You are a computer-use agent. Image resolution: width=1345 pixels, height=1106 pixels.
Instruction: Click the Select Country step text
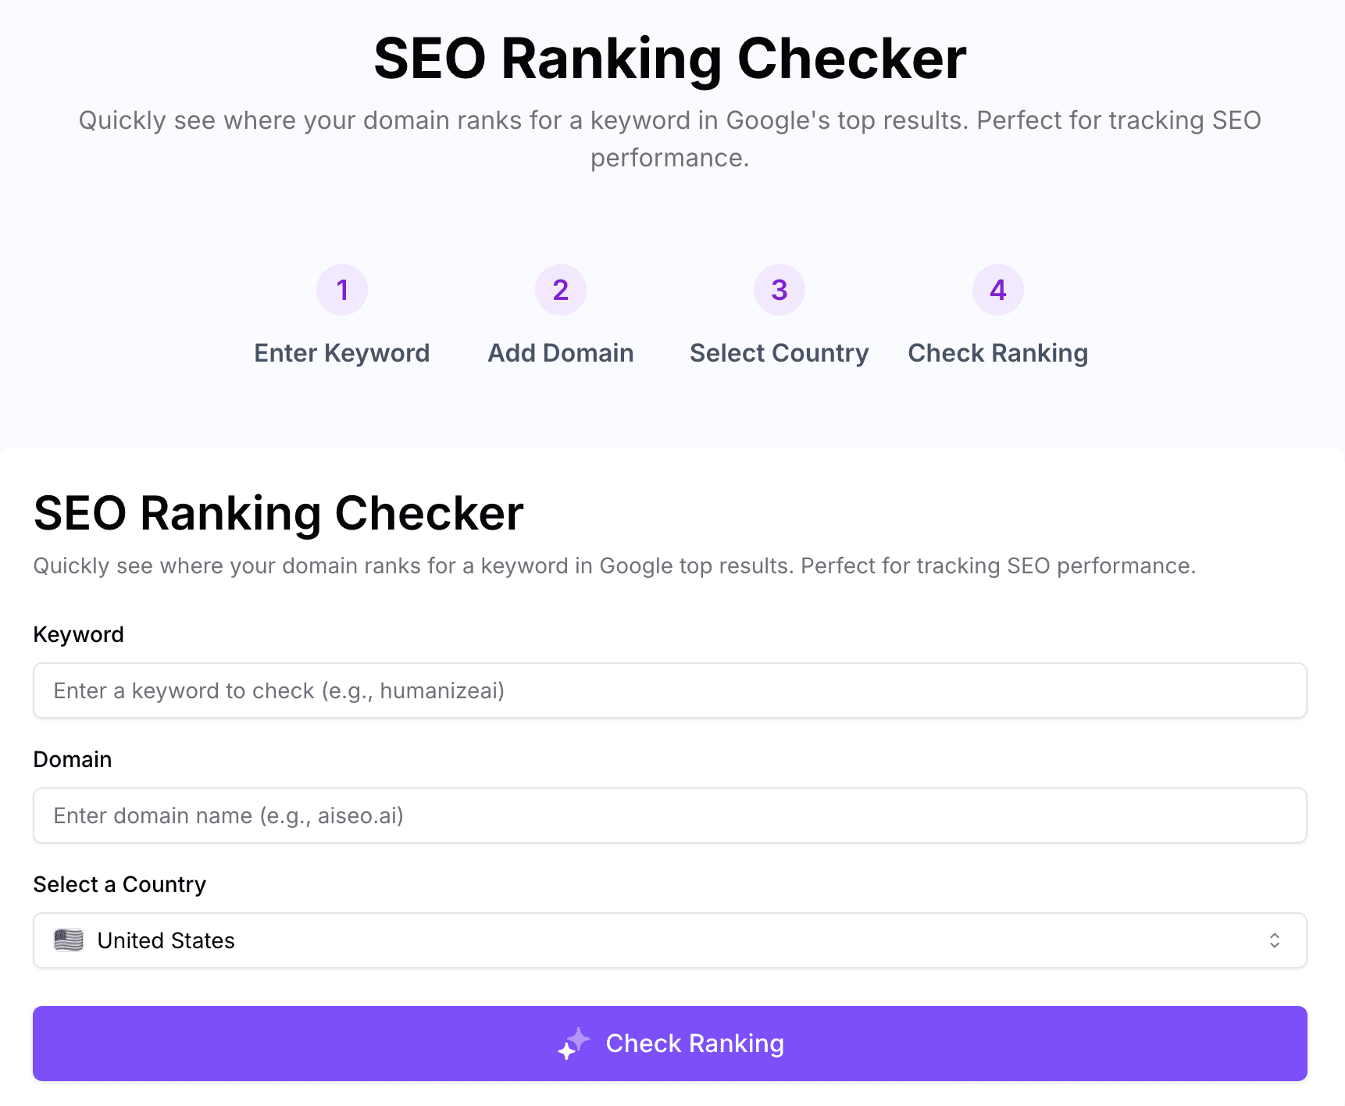click(779, 352)
